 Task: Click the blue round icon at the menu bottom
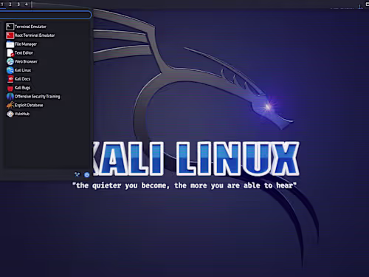click(x=86, y=175)
